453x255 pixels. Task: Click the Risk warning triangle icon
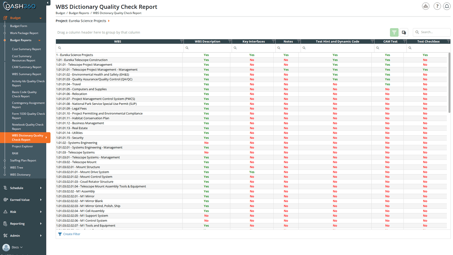click(x=5, y=212)
